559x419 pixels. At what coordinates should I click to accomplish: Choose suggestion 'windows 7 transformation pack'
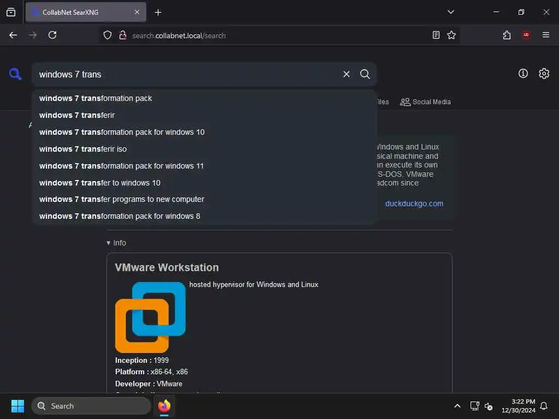[204, 98]
